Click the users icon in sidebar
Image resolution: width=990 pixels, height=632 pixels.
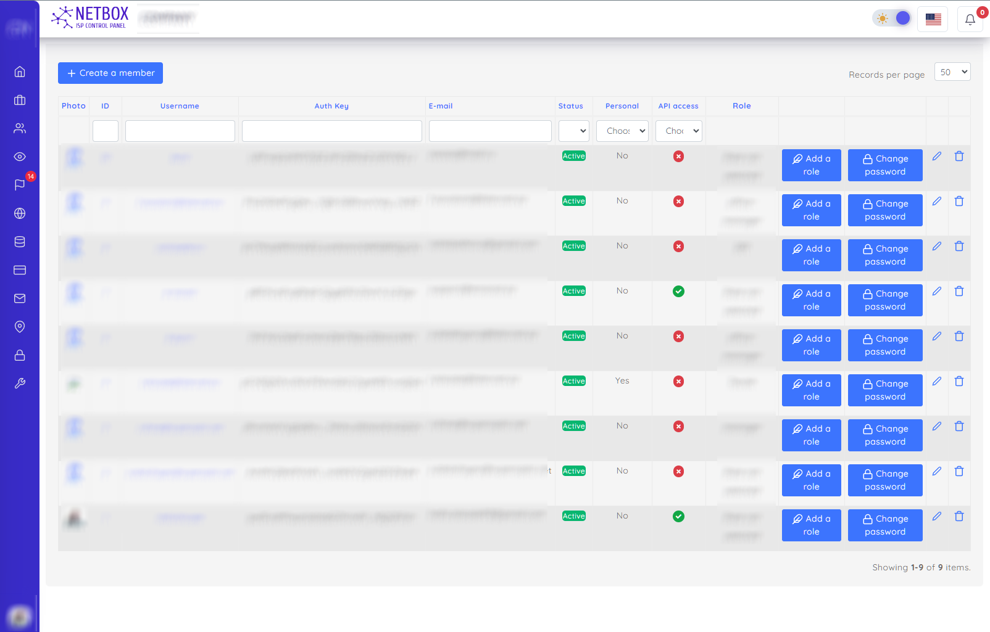[x=20, y=128]
